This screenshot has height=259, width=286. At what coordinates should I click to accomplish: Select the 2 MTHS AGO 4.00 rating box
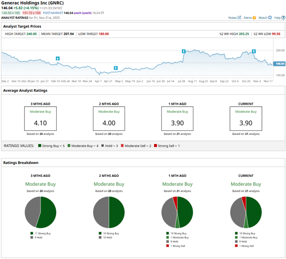109,119
